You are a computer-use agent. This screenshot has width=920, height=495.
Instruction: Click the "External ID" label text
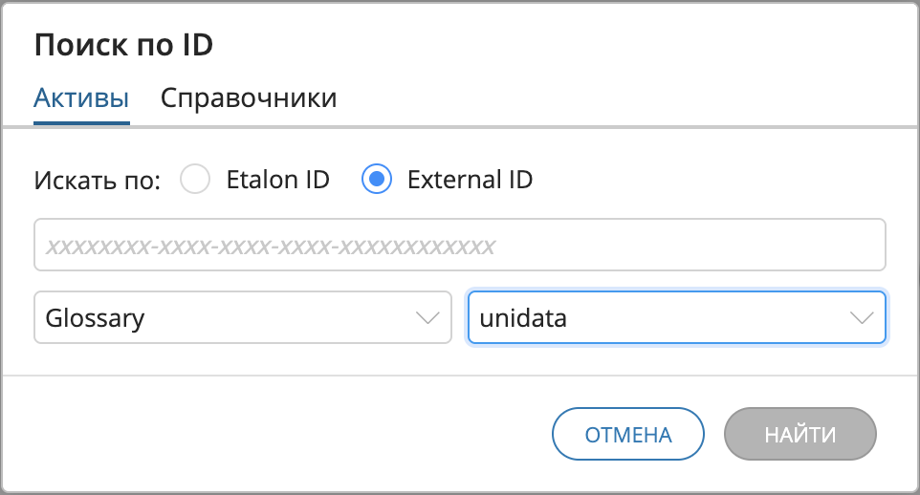click(470, 180)
